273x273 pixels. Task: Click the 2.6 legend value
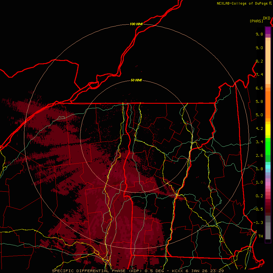pos(259,156)
